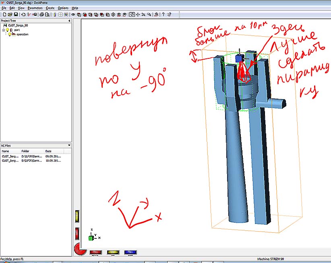Viewport: 331px width, 263px height.
Task: Click the Name column header in NC Files
Action: pos(6,151)
